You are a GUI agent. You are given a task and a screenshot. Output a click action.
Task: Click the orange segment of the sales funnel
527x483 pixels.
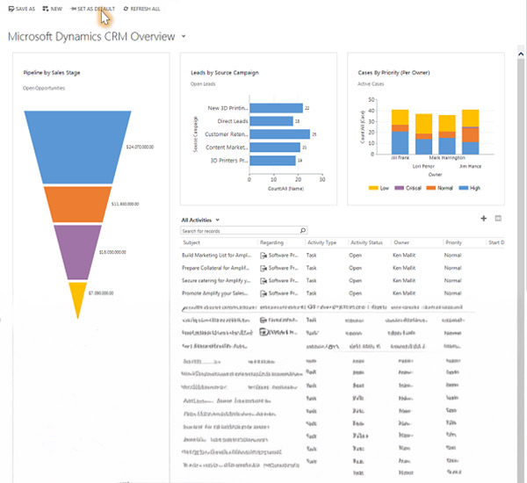coord(77,205)
